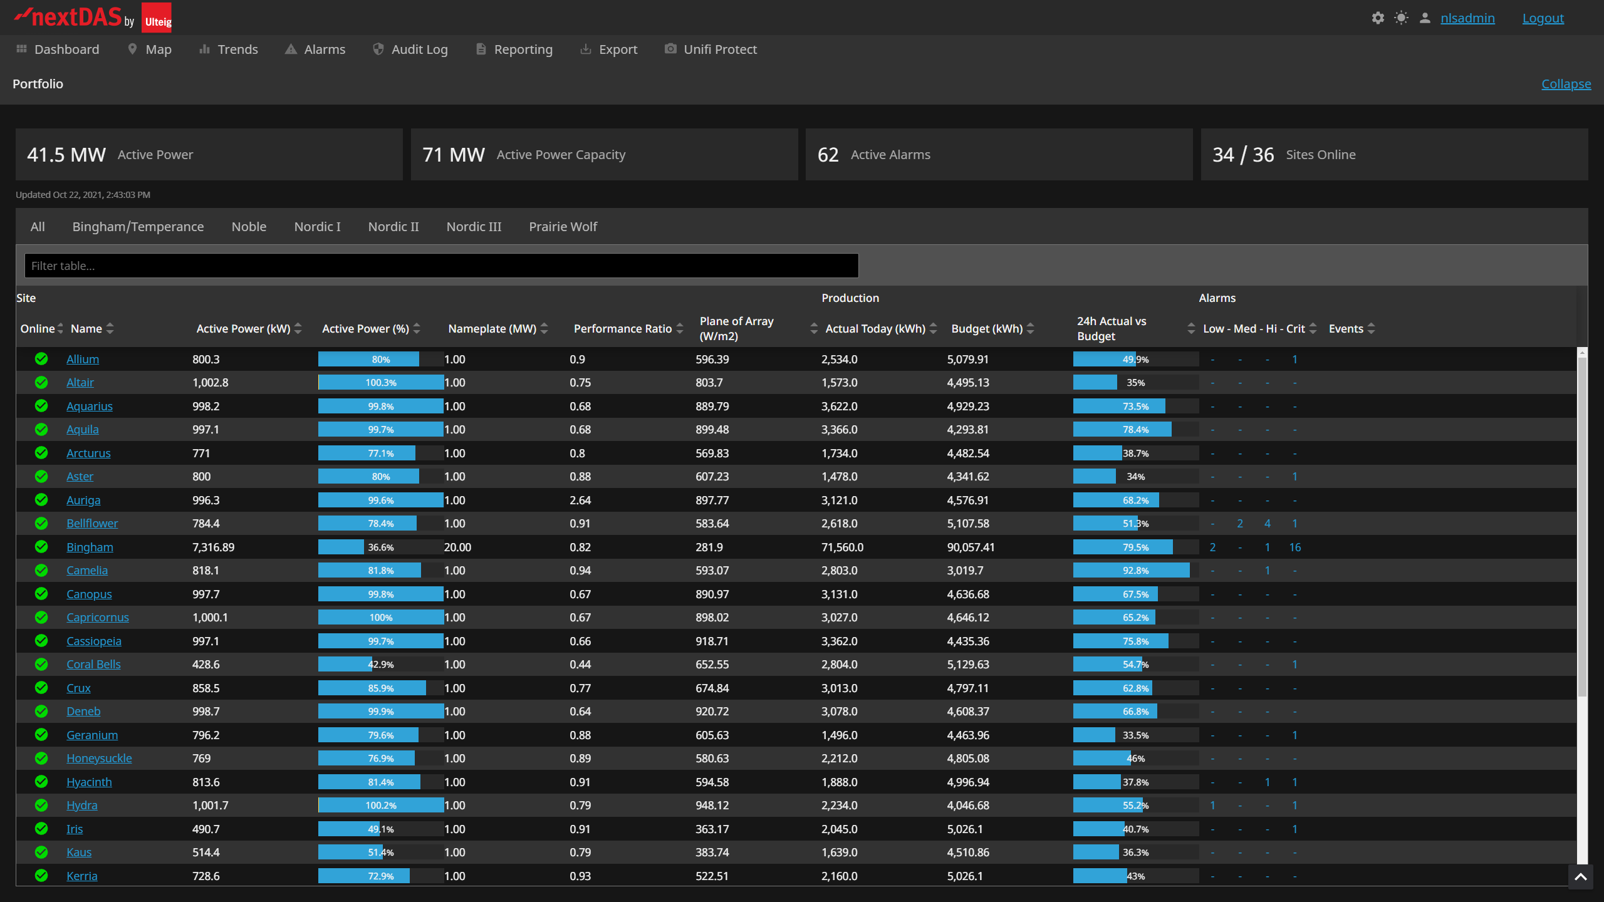Sort by Nameplate (MW) arrows
The width and height of the screenshot is (1604, 902).
tap(544, 328)
